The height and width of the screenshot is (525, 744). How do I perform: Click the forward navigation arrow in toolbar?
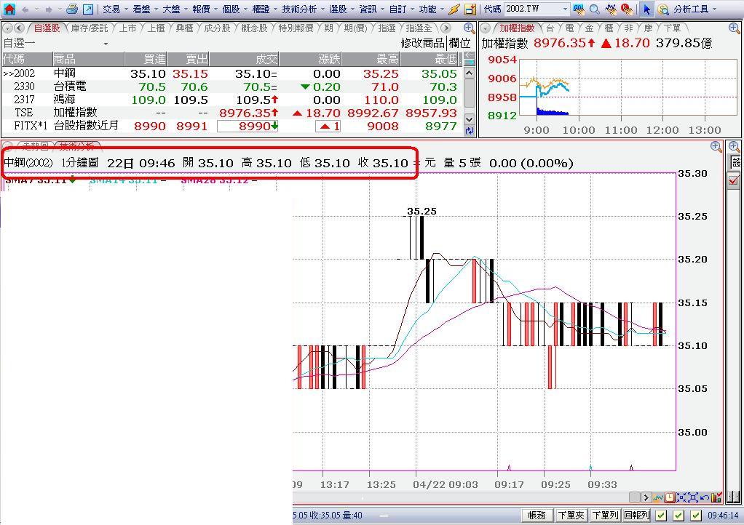coord(48,9)
